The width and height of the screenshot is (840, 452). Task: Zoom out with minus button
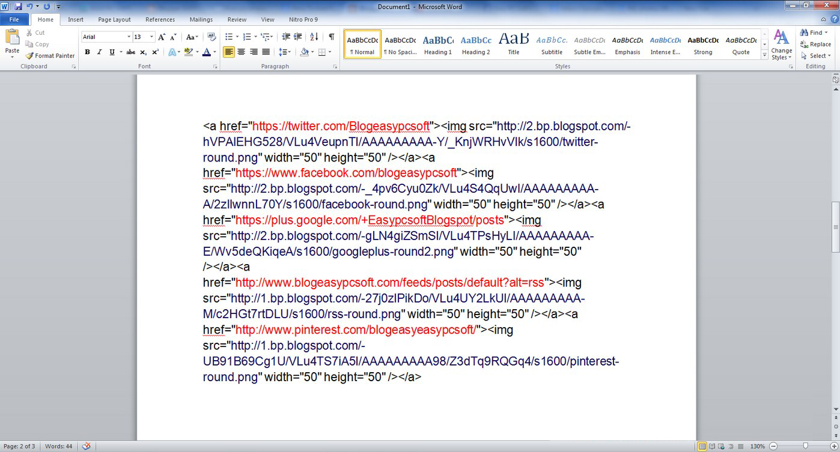tap(773, 446)
